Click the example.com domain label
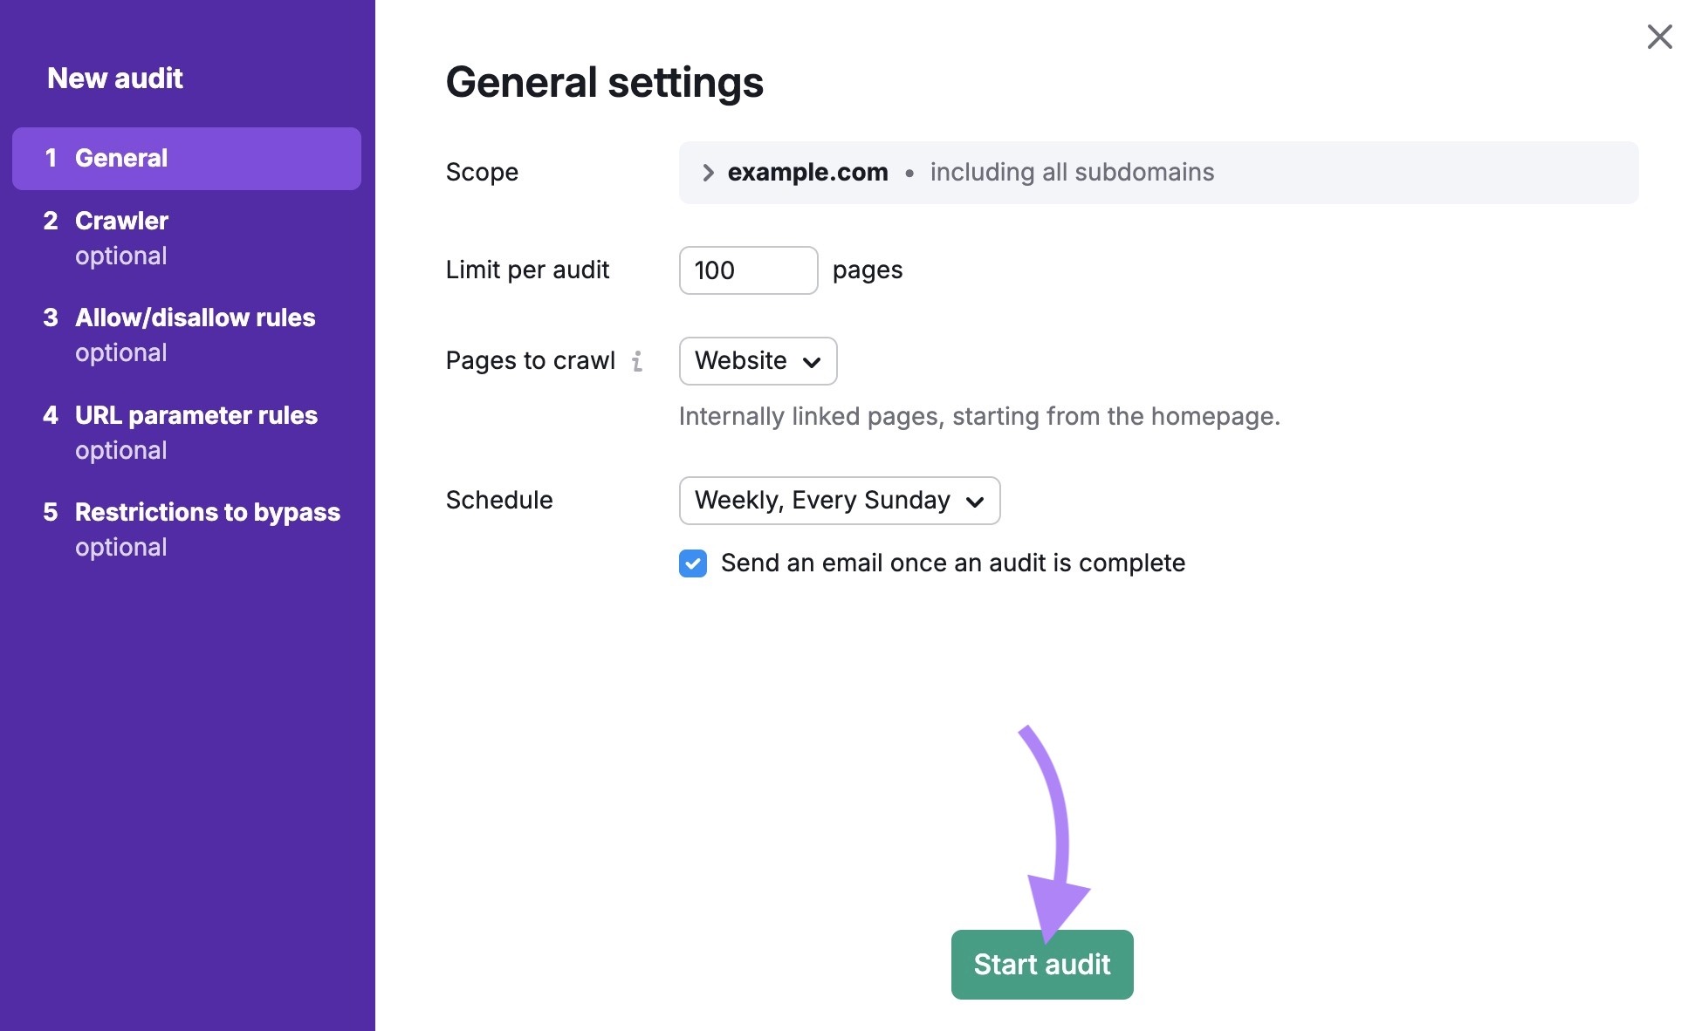The height and width of the screenshot is (1031, 1695). coord(807,172)
